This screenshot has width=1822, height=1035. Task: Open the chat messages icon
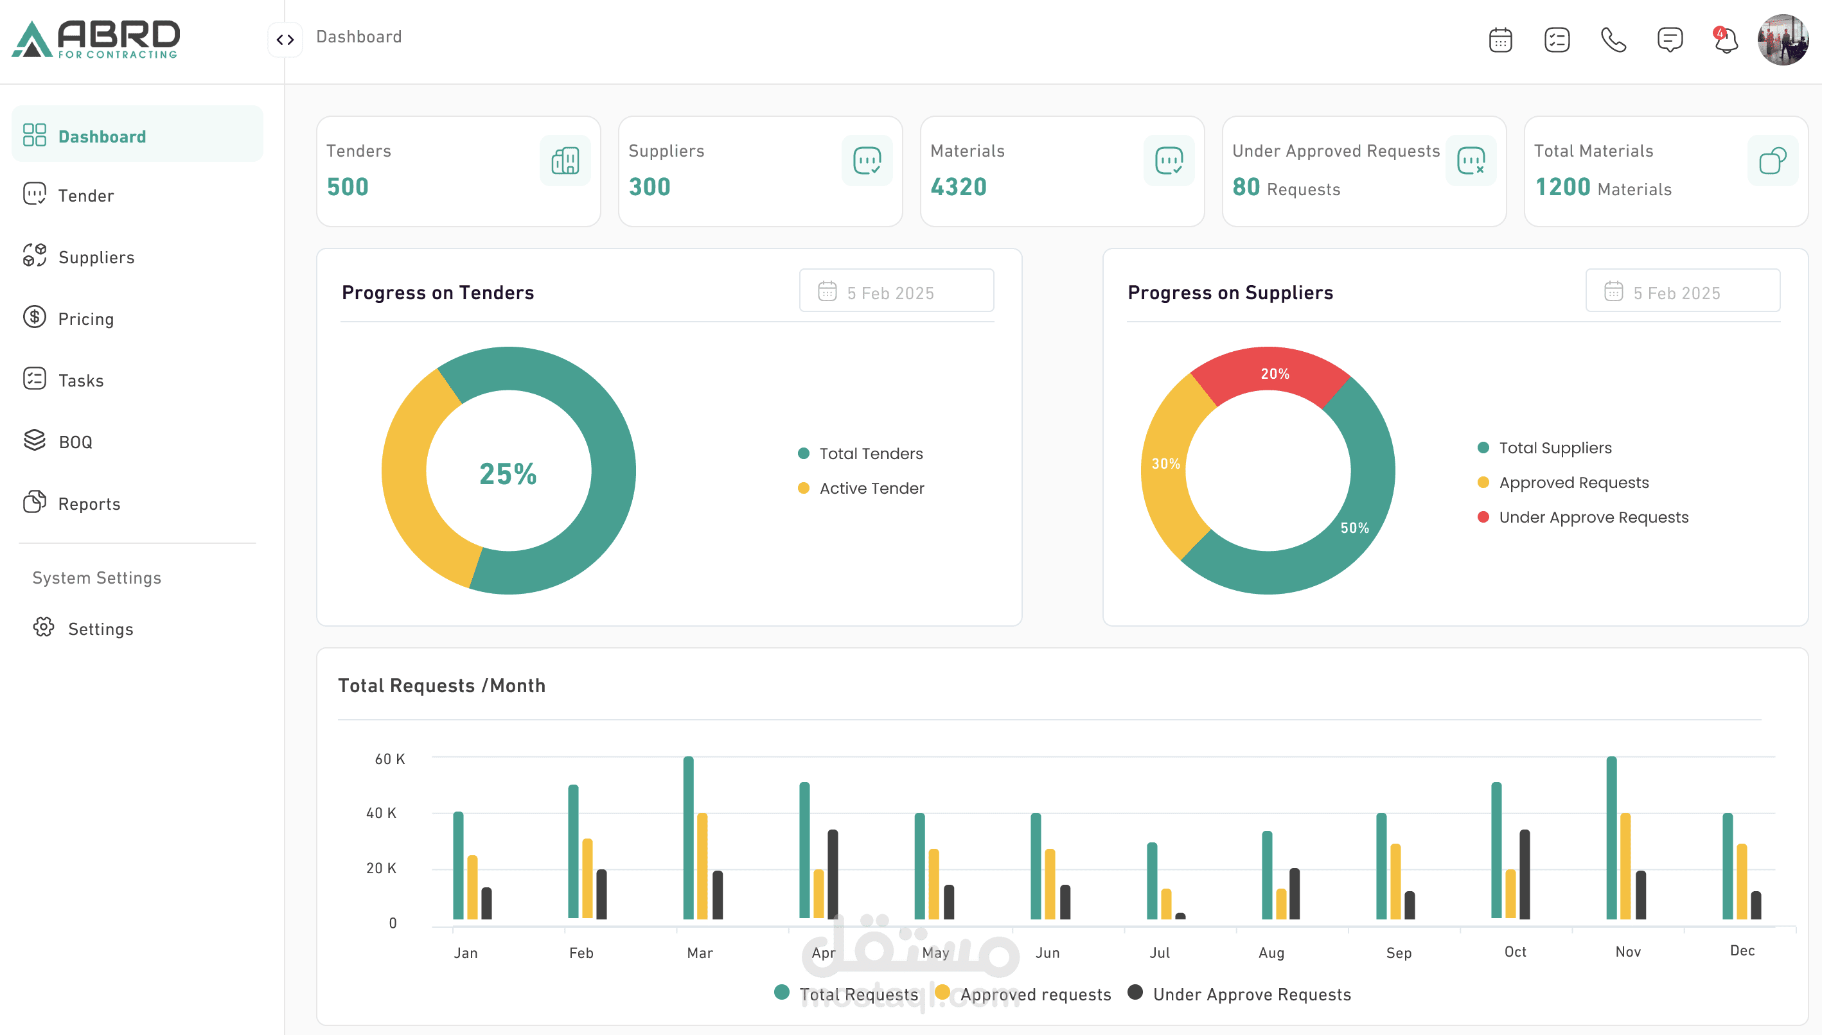1669,40
